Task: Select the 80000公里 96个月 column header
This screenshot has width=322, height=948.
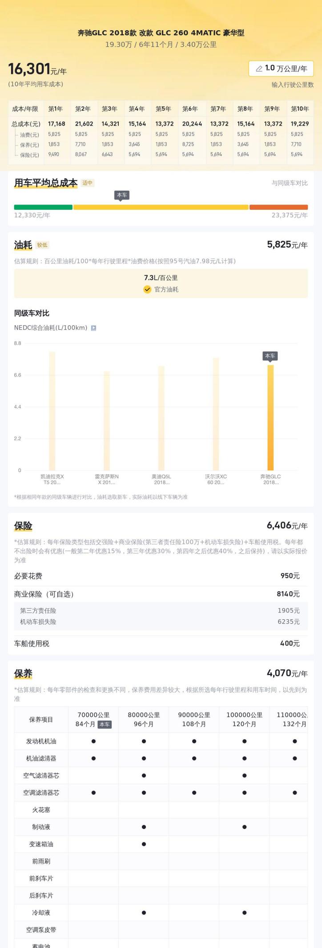Action: [144, 719]
